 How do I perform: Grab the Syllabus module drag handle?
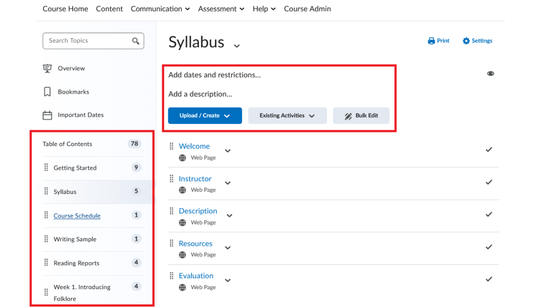coord(46,191)
